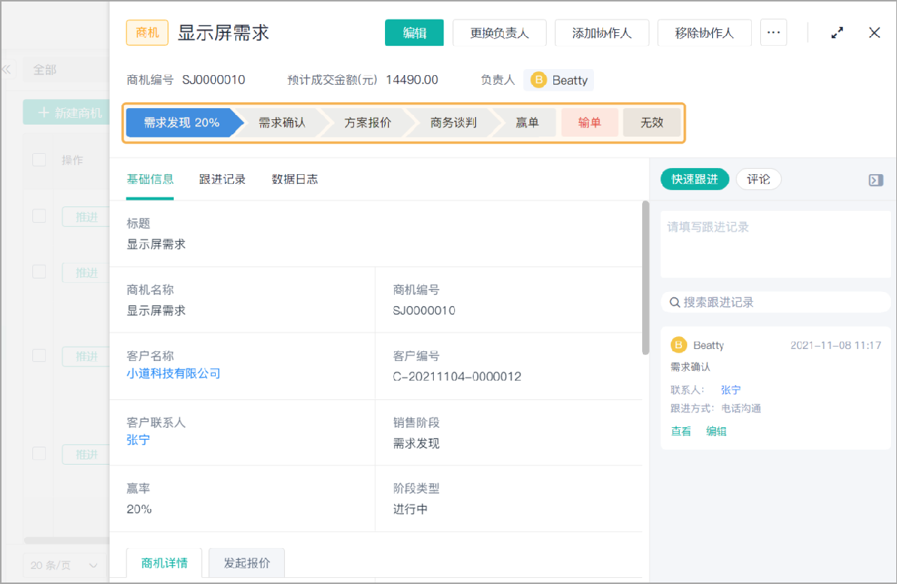Image resolution: width=897 pixels, height=584 pixels.
Task: Open the 发起报价 tab
Action: [246, 562]
